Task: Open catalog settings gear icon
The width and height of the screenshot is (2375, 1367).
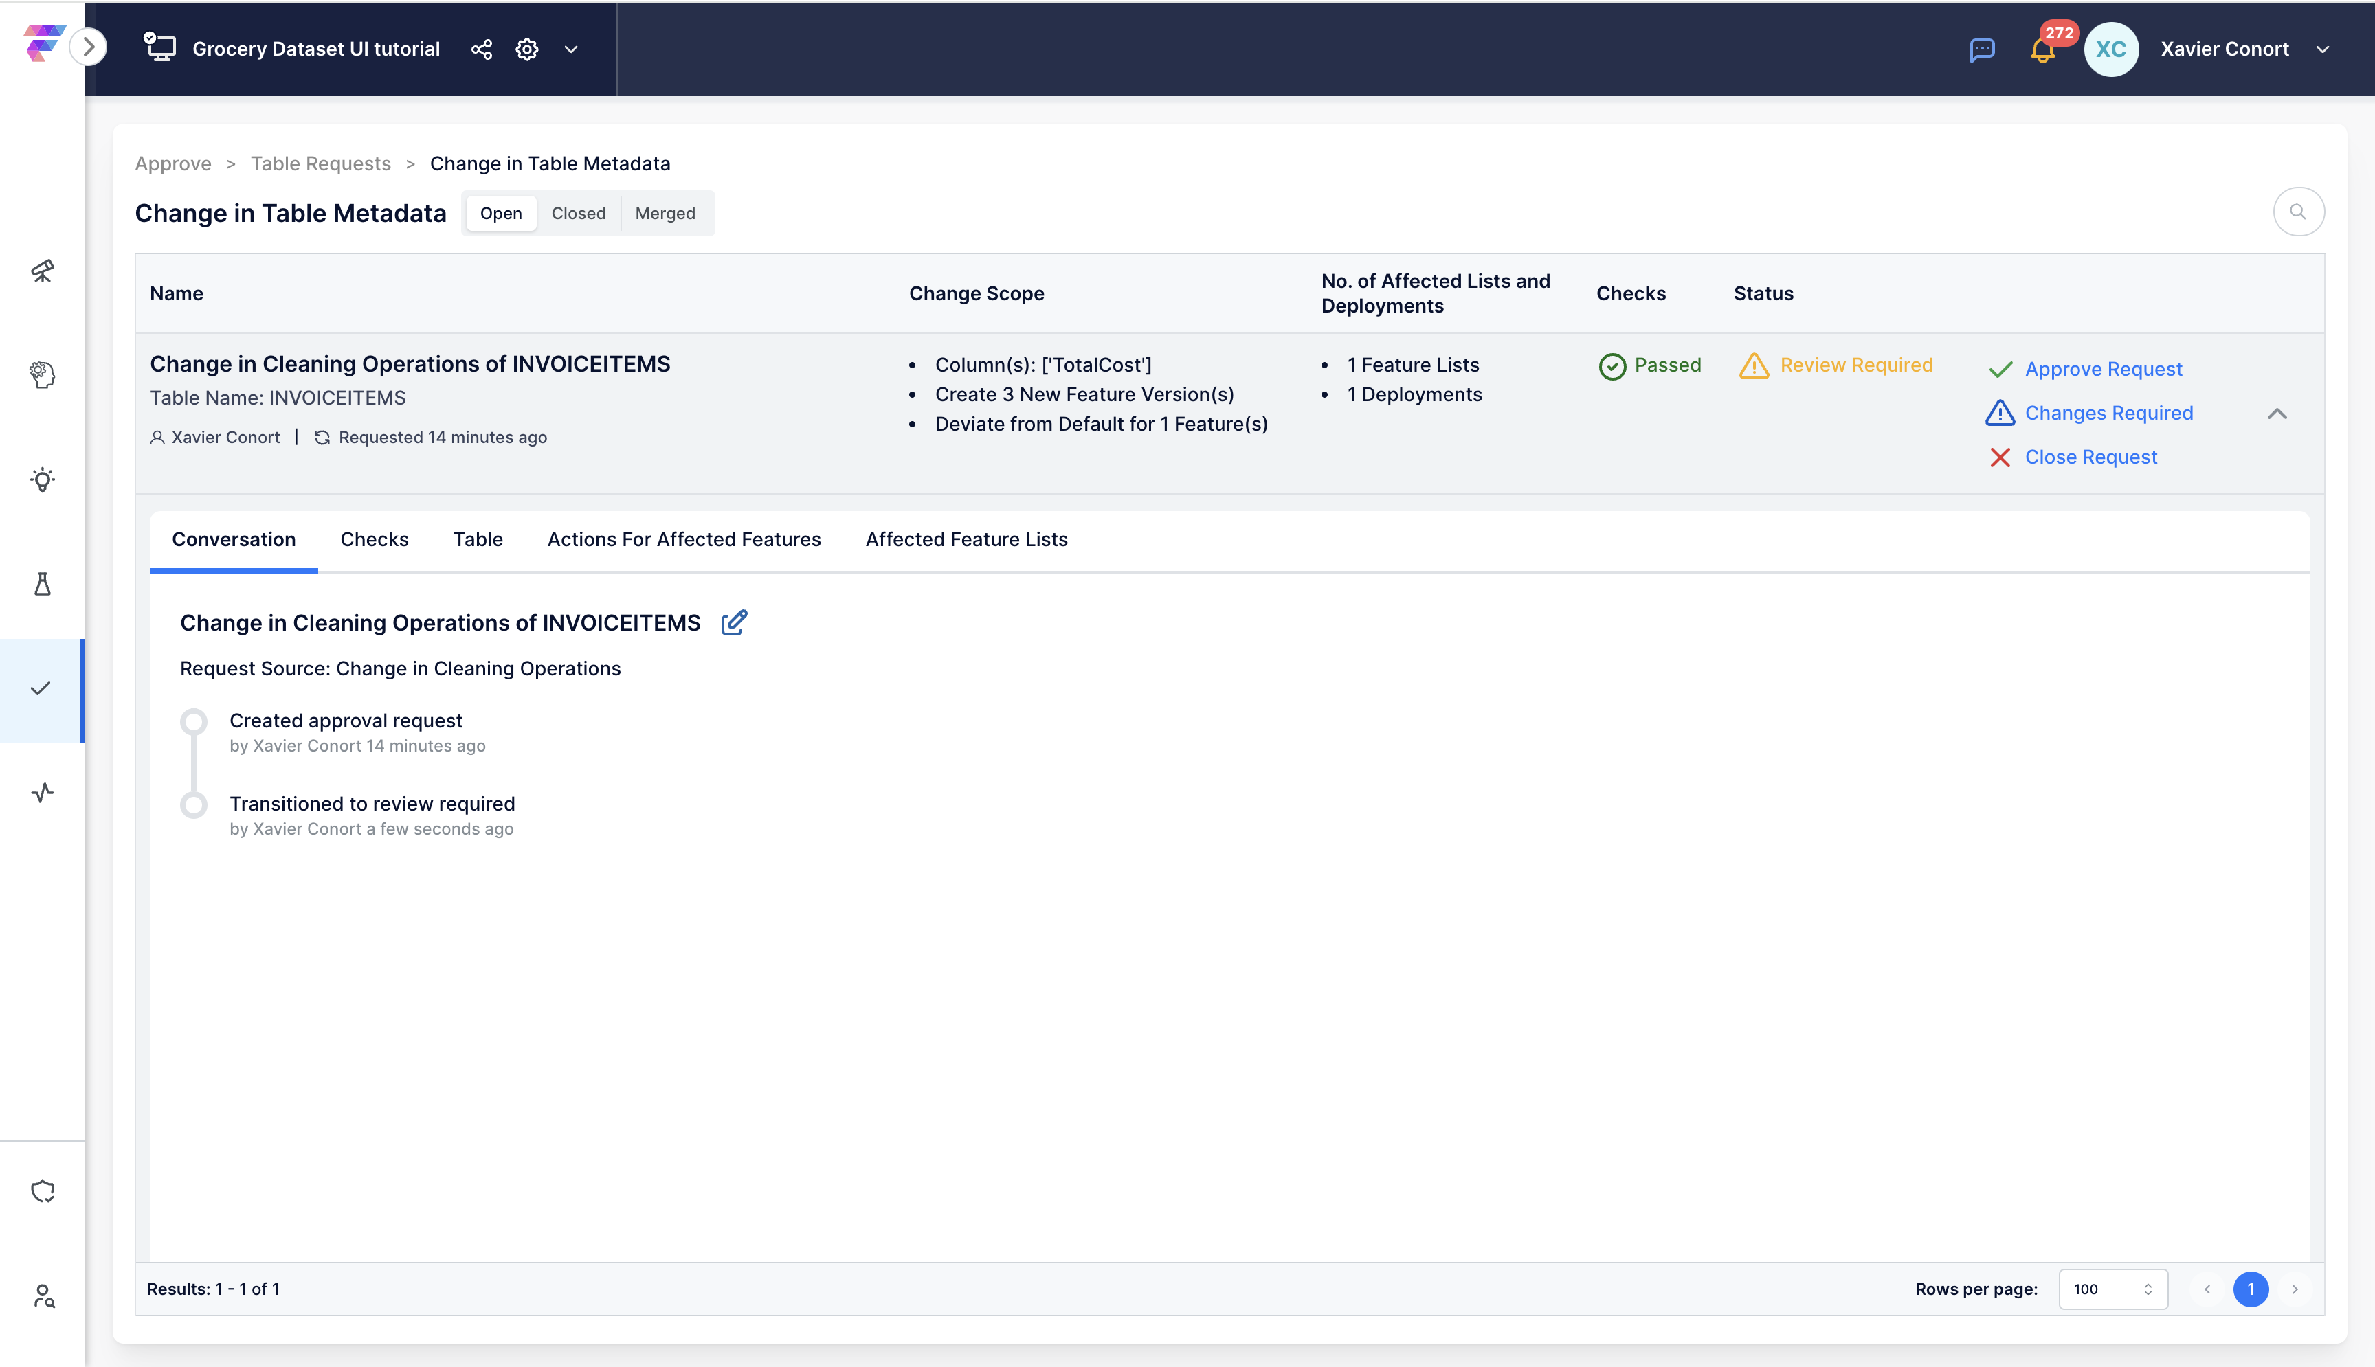Action: (x=527, y=49)
